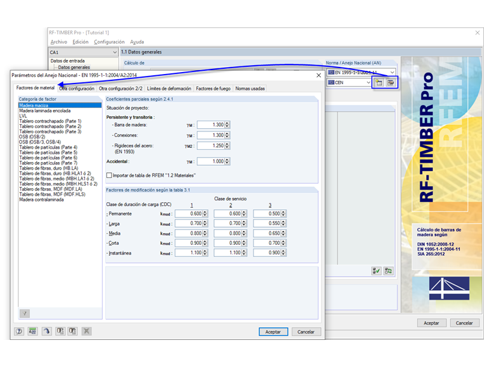Click the blue curved arrow reset icon
The width and height of the screenshot is (484, 368).
pos(46,332)
